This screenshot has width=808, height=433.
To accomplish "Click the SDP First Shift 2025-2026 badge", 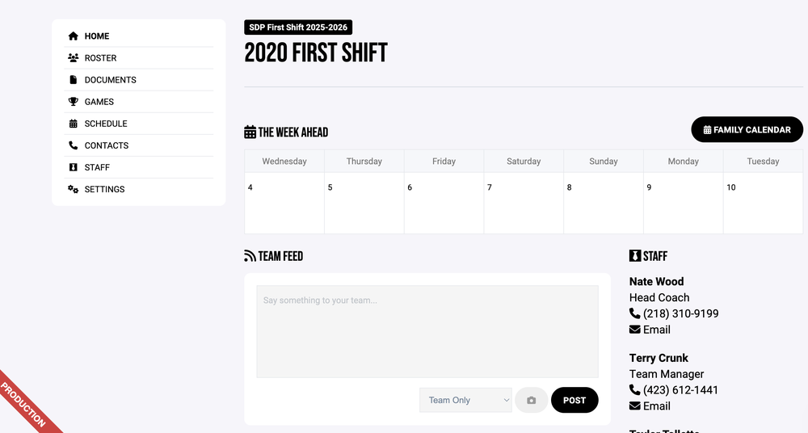I will click(298, 27).
